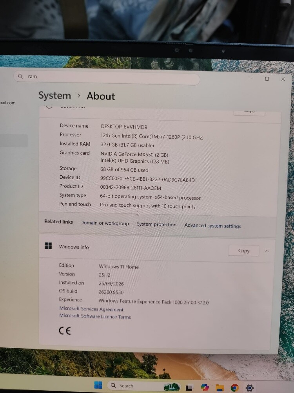Image resolution: width=294 pixels, height=393 pixels.
Task: Go back to System in the breadcrumb
Action: (55, 95)
